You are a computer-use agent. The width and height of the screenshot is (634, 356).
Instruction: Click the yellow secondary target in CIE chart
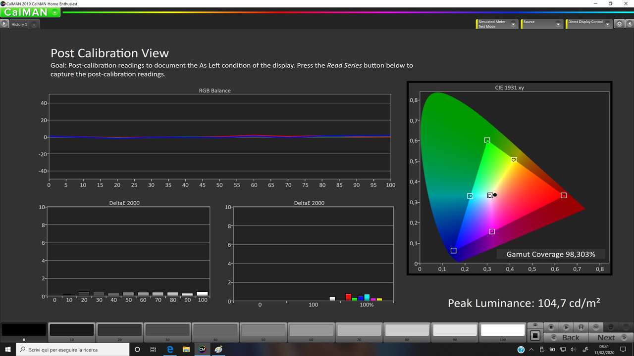(514, 160)
